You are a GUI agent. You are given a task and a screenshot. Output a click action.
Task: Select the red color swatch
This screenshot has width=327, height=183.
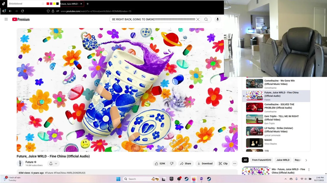48,4
